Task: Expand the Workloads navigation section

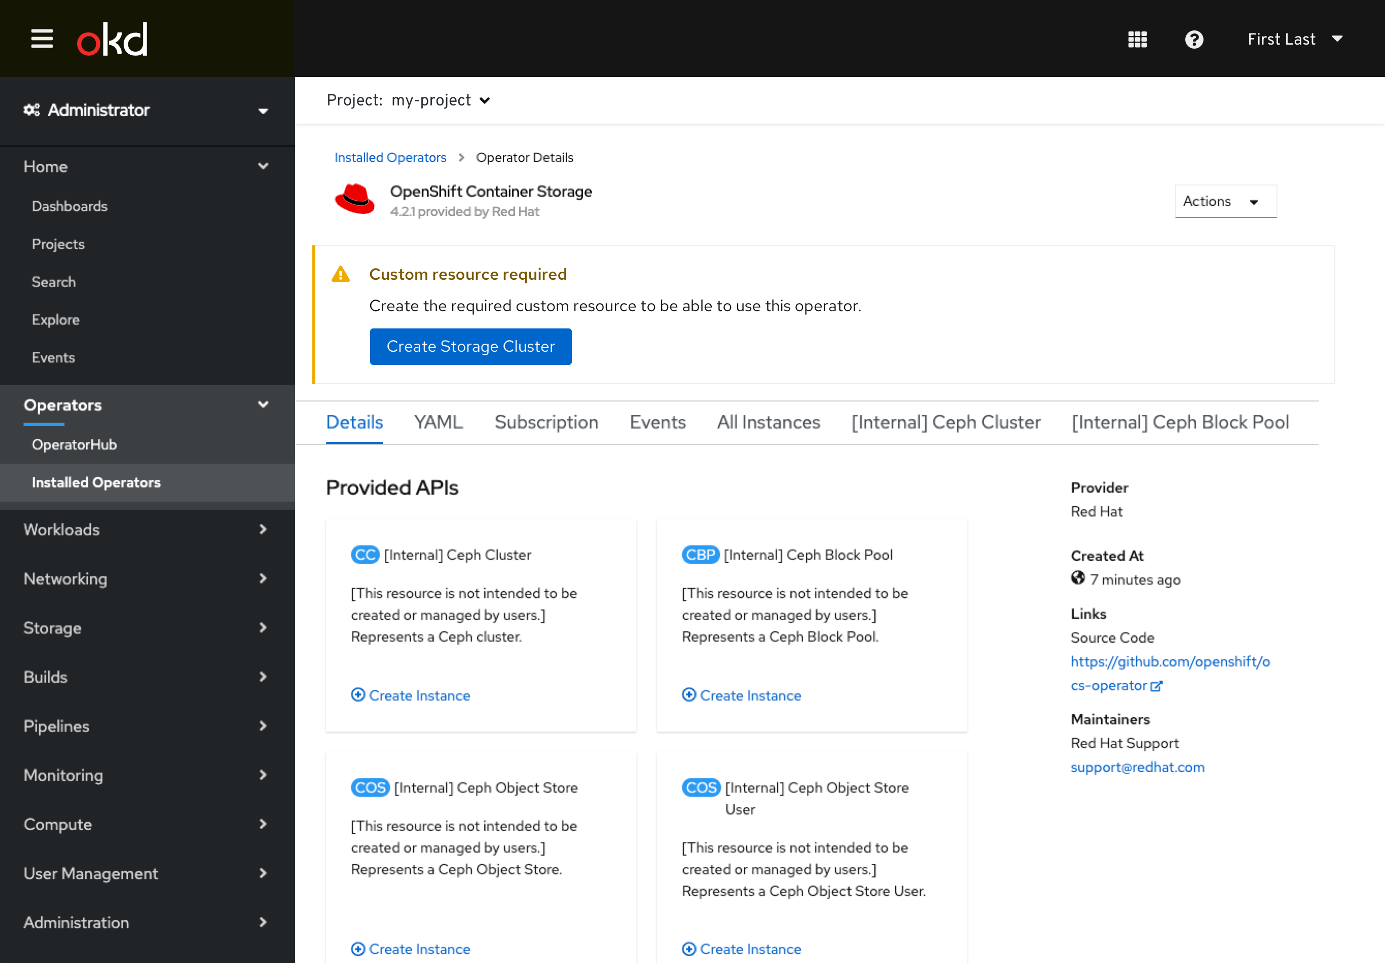Action: click(x=148, y=529)
